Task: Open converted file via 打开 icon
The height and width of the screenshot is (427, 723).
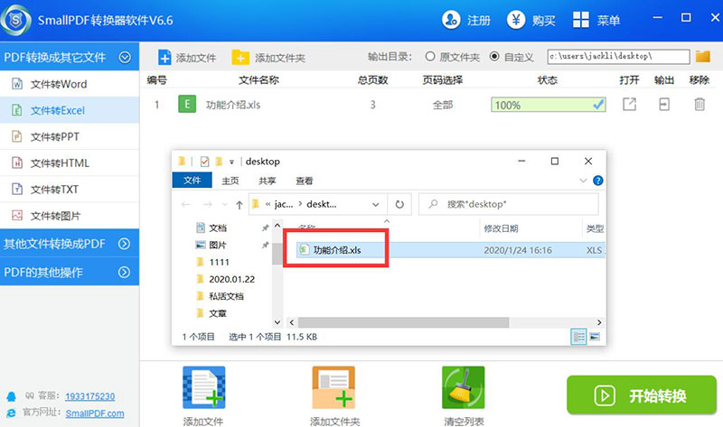Action: point(629,105)
